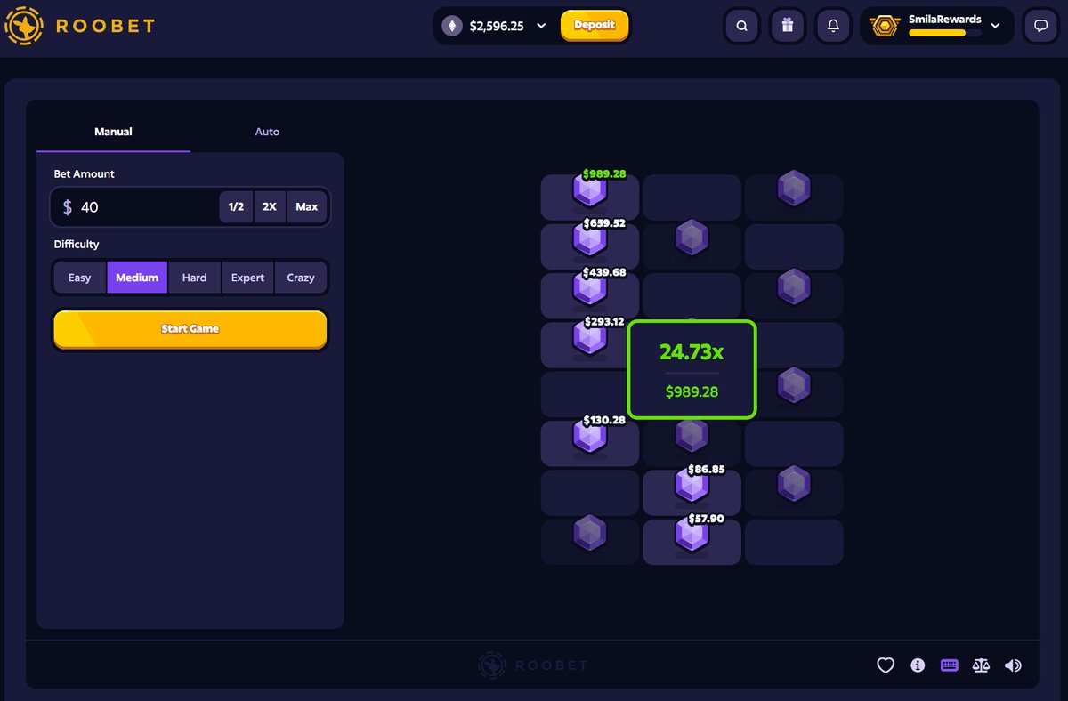Select Expert difficulty
Viewport: 1068px width, 701px height.
(x=247, y=278)
